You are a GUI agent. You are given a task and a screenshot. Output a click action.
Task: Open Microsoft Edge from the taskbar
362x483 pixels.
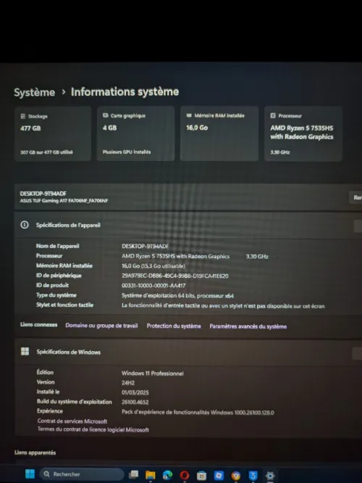(x=168, y=475)
